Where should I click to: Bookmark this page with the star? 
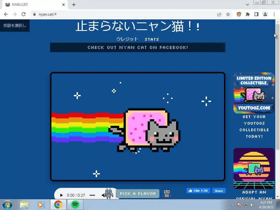[228, 14]
